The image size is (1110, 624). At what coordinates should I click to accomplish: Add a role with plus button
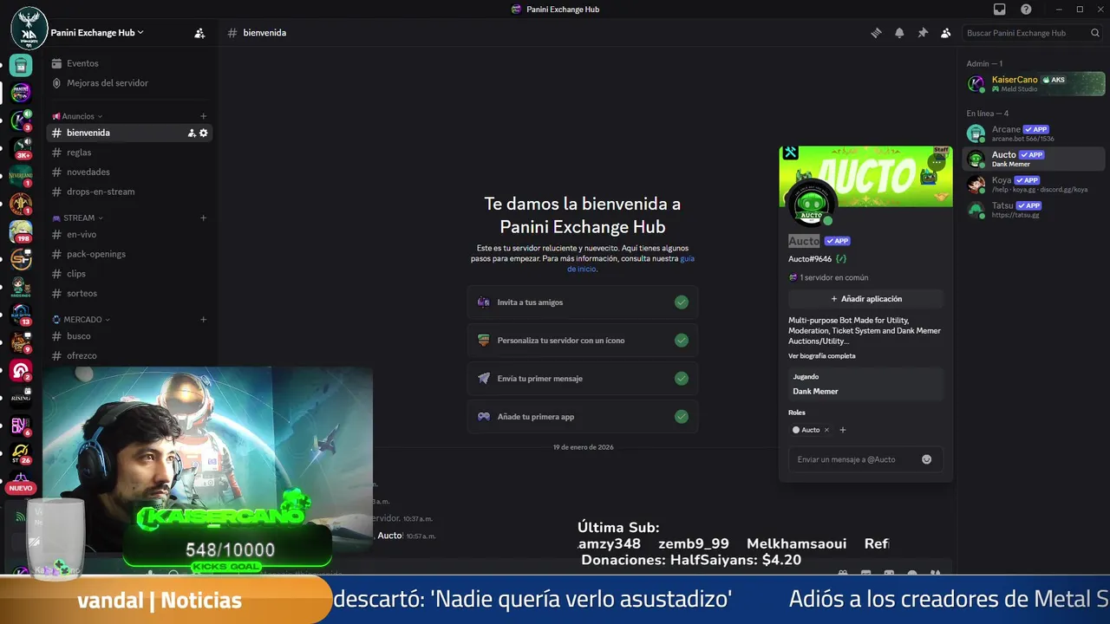click(x=842, y=430)
